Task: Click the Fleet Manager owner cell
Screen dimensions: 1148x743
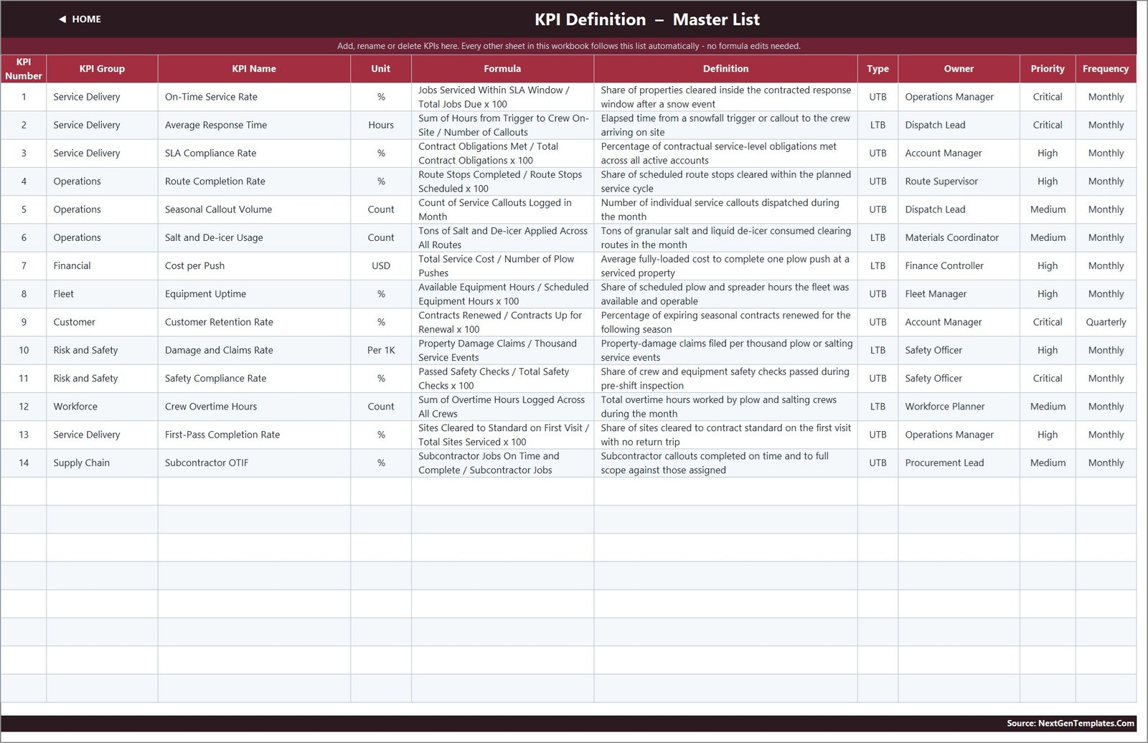Action: click(959, 294)
